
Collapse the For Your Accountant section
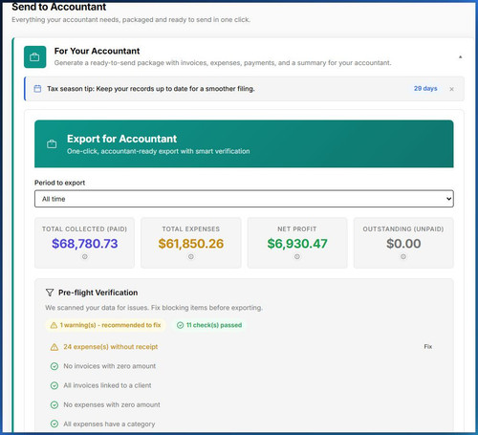pos(460,57)
